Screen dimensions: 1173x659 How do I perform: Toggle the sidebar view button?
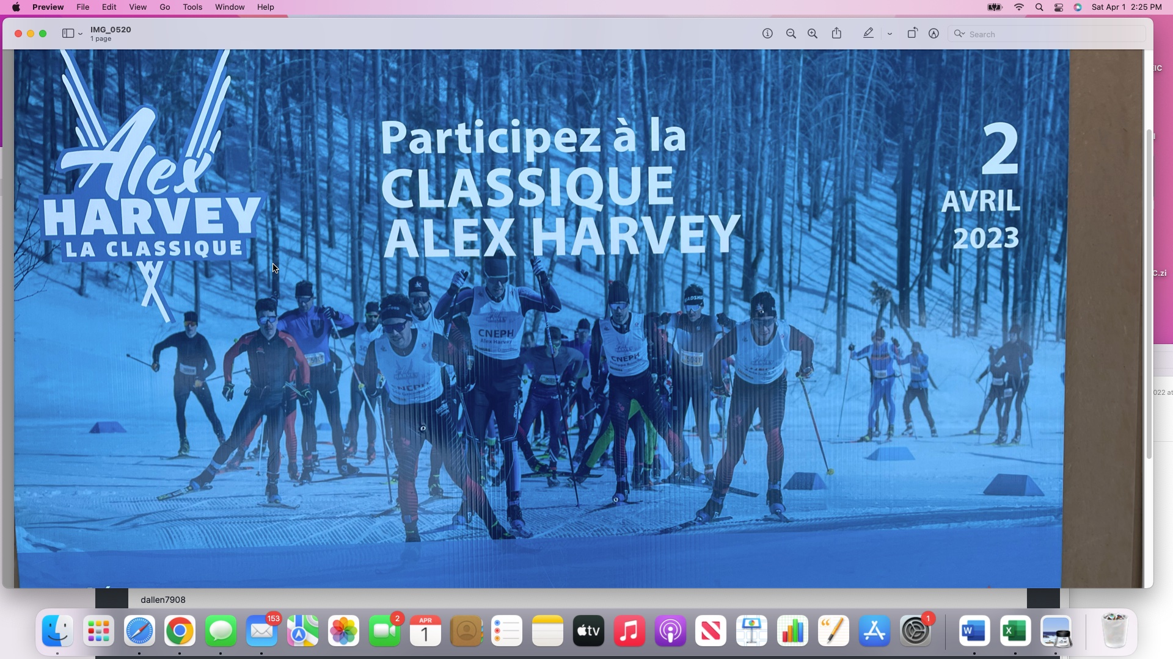68,34
